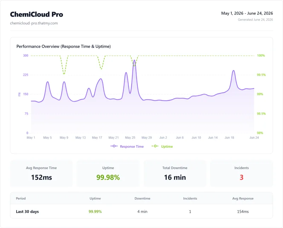Click the 99.5% right axis label
Viewport: 283px width, 228px height.
(261, 75)
